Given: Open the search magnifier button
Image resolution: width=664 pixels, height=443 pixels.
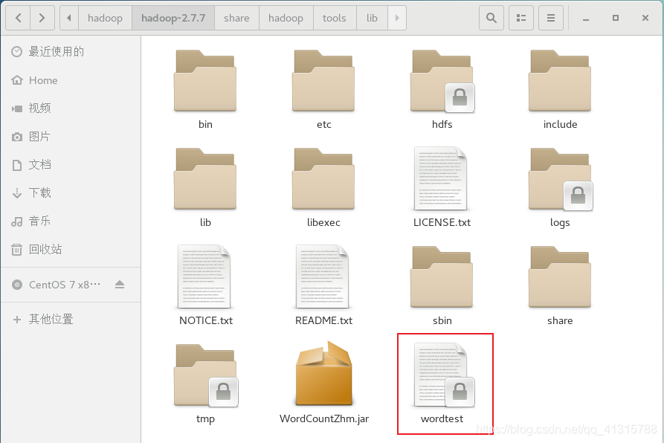Looking at the screenshot, I should pos(491,18).
